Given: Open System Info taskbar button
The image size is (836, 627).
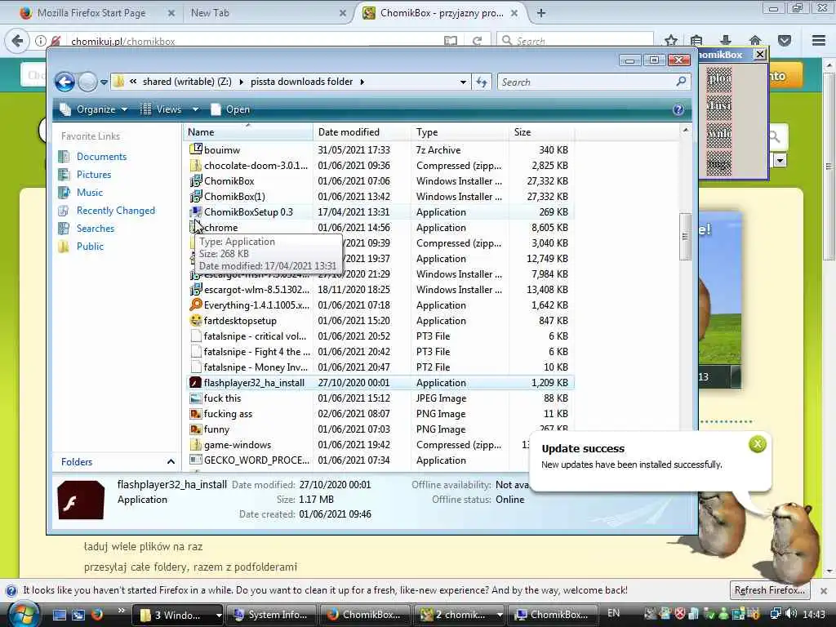Looking at the screenshot, I should tap(271, 615).
